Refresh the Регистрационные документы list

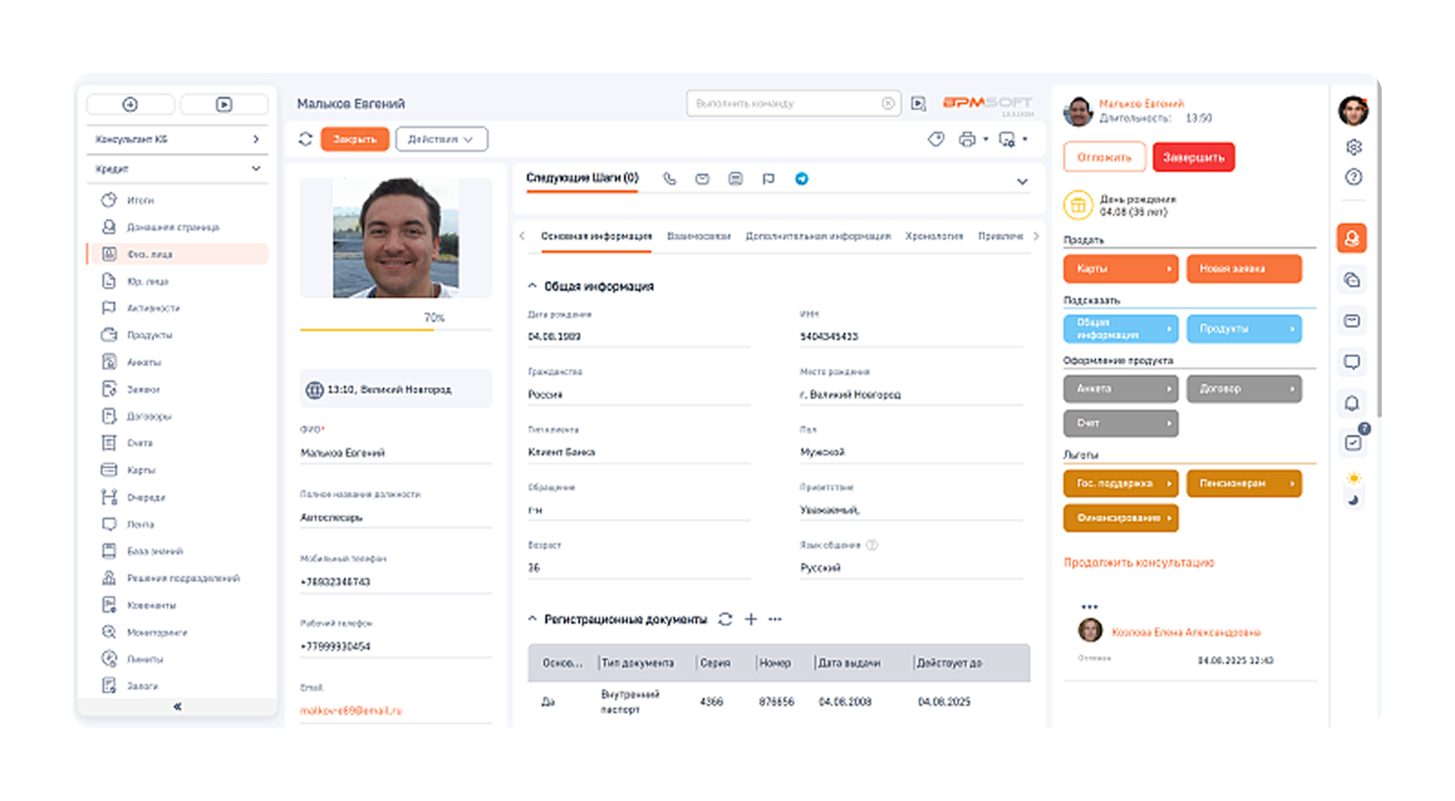tap(725, 619)
